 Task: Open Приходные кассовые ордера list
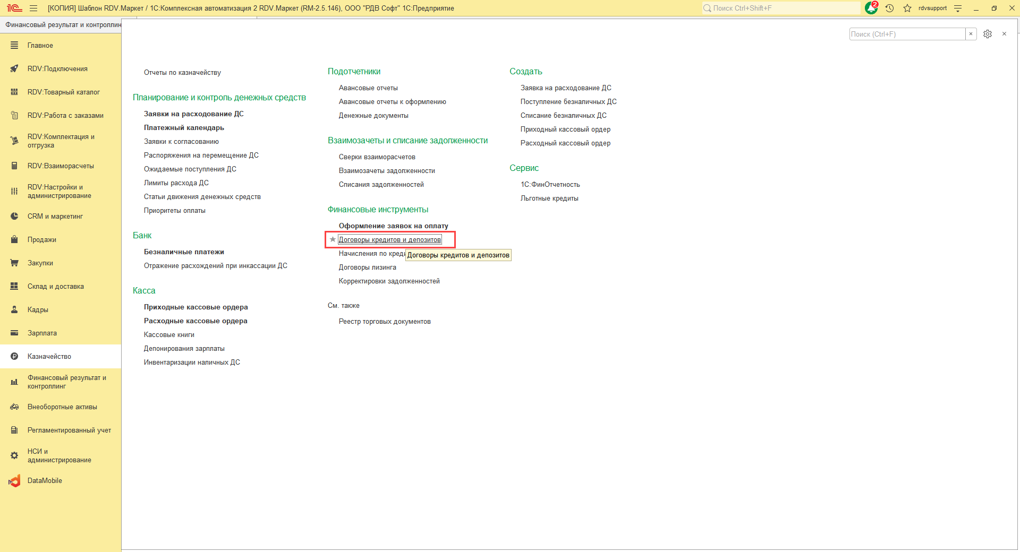[x=195, y=307]
